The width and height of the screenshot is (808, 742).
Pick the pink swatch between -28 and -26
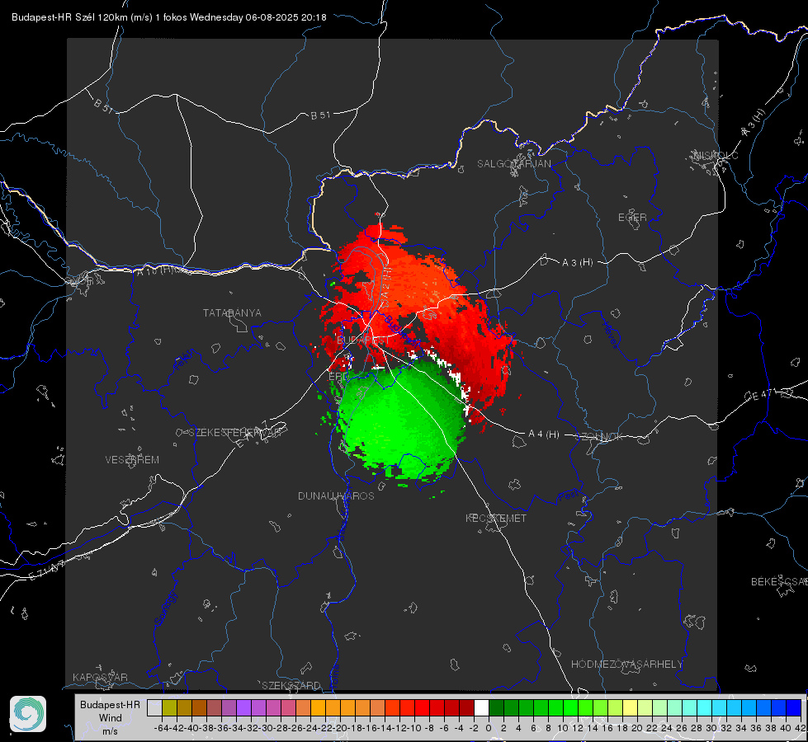click(288, 707)
